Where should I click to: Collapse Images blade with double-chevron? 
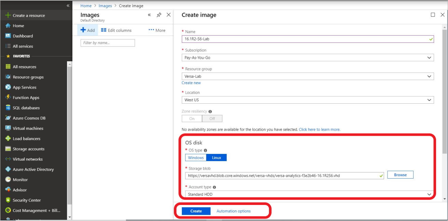point(149,15)
